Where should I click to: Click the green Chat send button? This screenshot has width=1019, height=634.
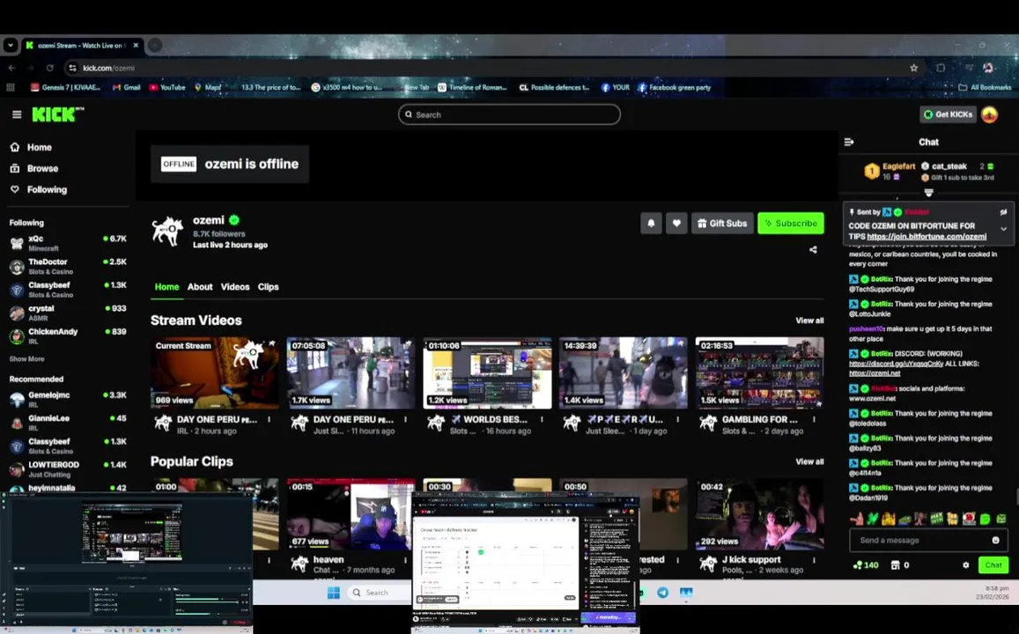coord(993,565)
